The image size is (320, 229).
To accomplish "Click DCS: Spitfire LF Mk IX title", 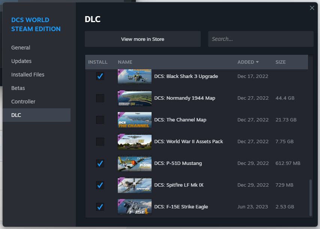I will point(179,185).
